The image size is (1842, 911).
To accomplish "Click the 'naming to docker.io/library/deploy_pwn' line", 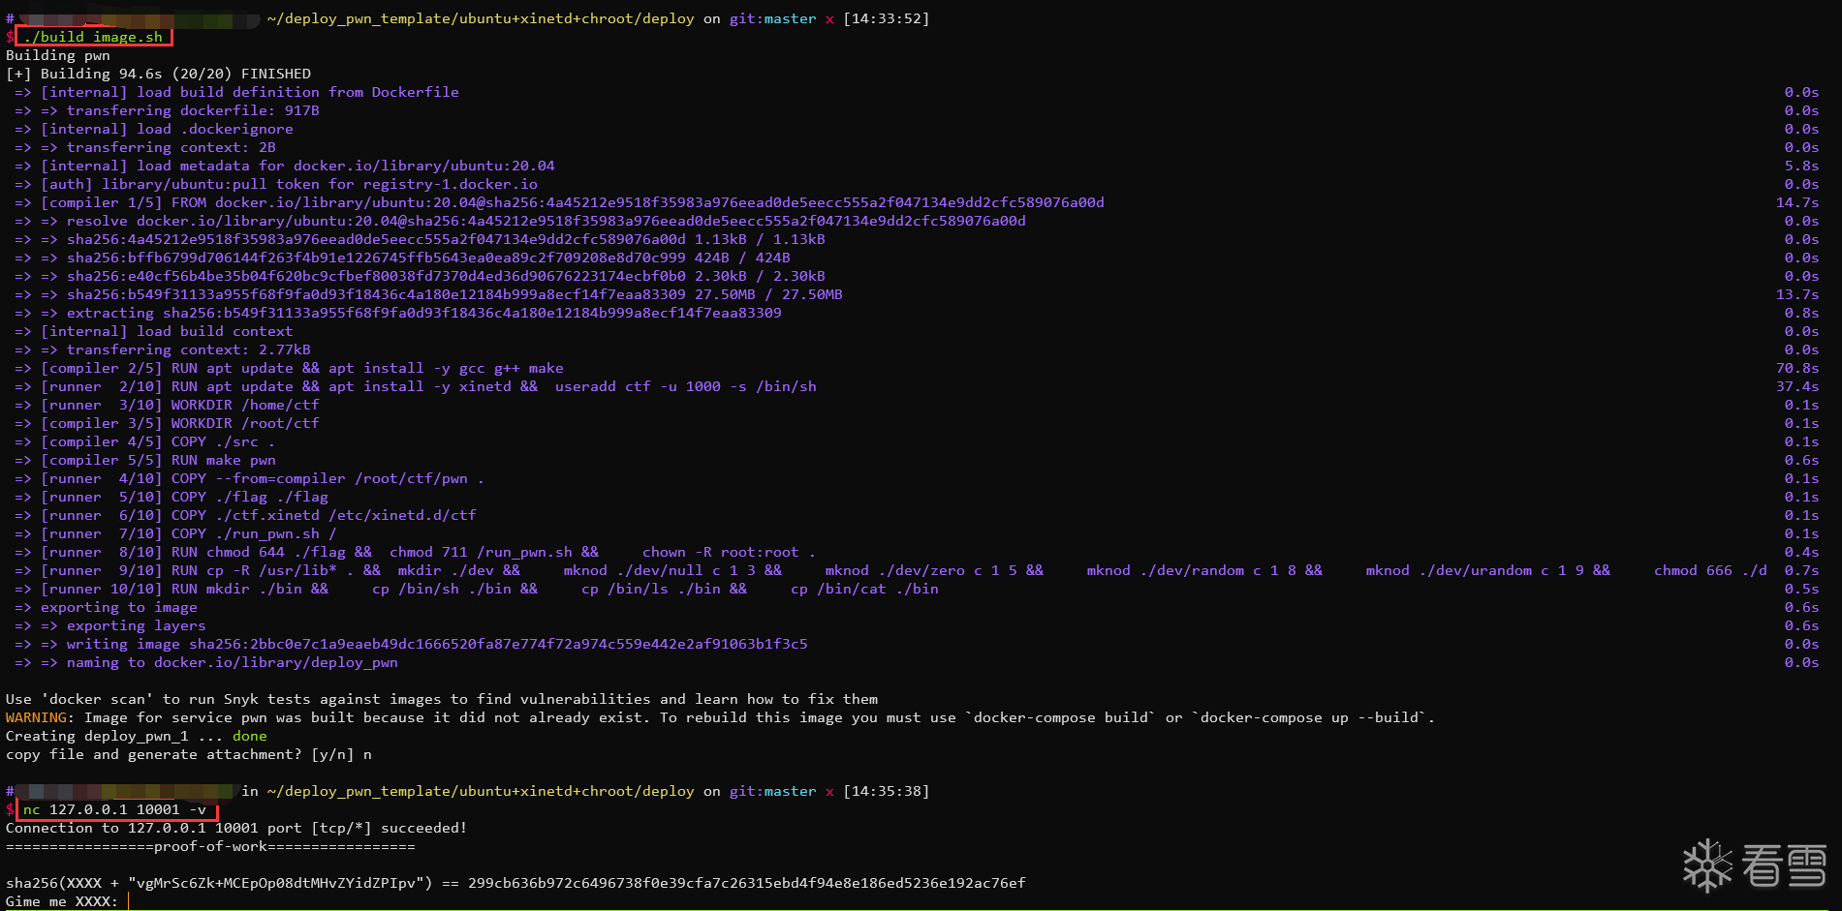I will point(233,662).
